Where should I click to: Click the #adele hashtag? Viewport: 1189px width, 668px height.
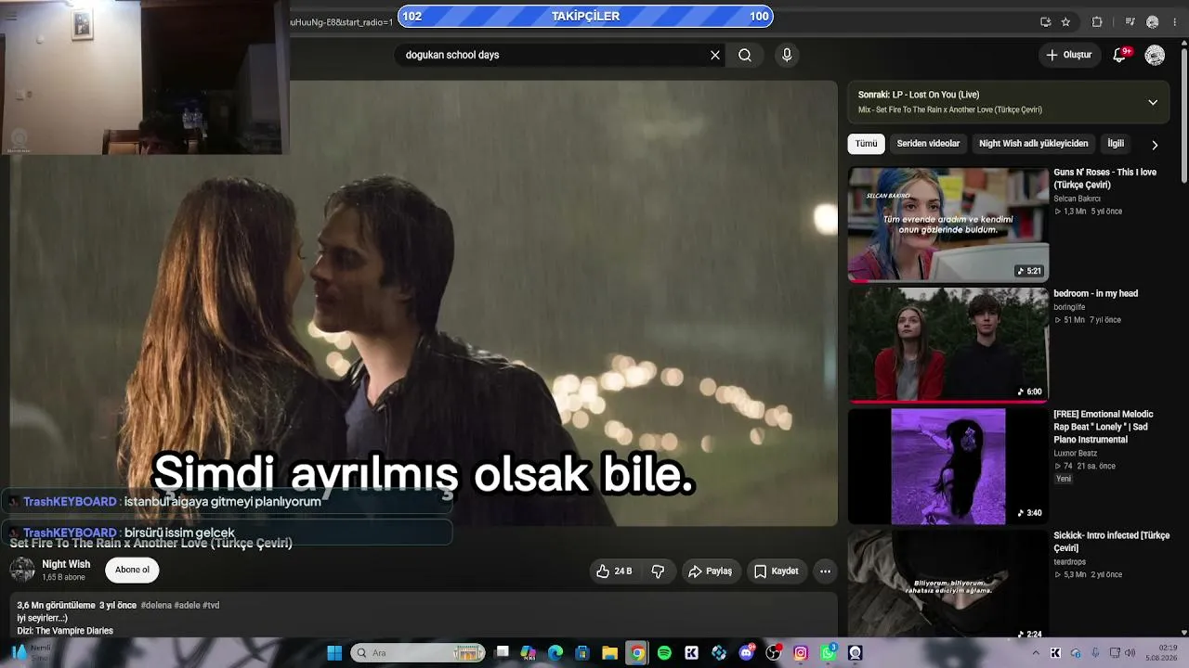tap(187, 606)
